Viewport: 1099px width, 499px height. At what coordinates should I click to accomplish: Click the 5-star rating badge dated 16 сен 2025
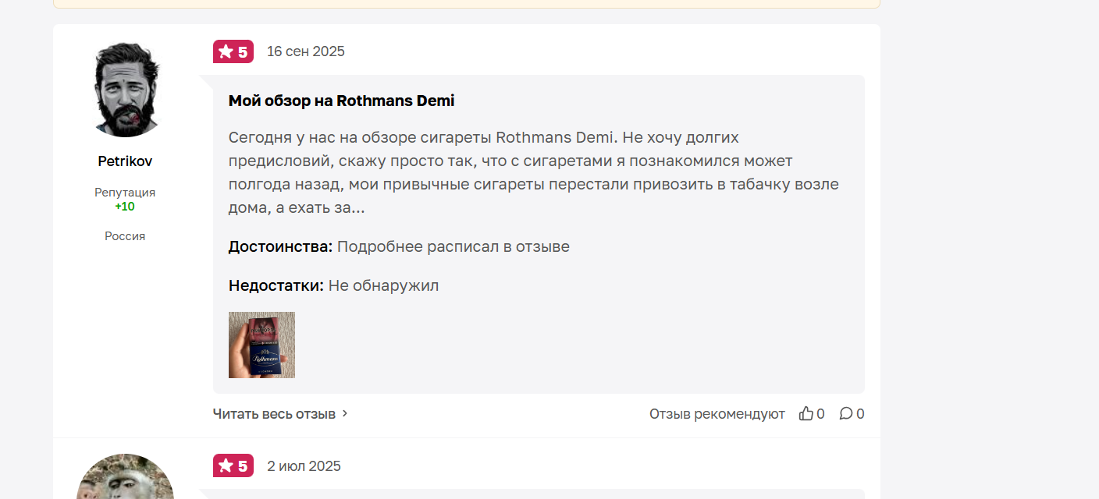click(x=233, y=51)
